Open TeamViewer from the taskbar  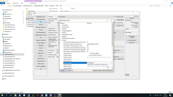click(x=46, y=95)
